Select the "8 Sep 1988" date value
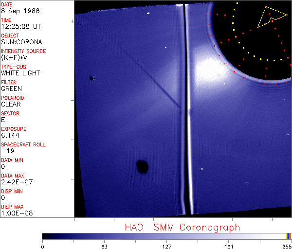This screenshot has height=249, width=292. pyautogui.click(x=20, y=11)
